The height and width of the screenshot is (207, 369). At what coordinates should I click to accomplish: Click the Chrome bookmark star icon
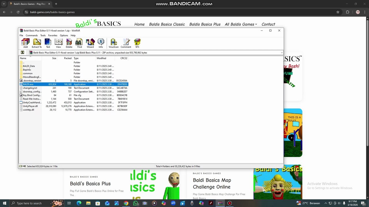pos(338,12)
